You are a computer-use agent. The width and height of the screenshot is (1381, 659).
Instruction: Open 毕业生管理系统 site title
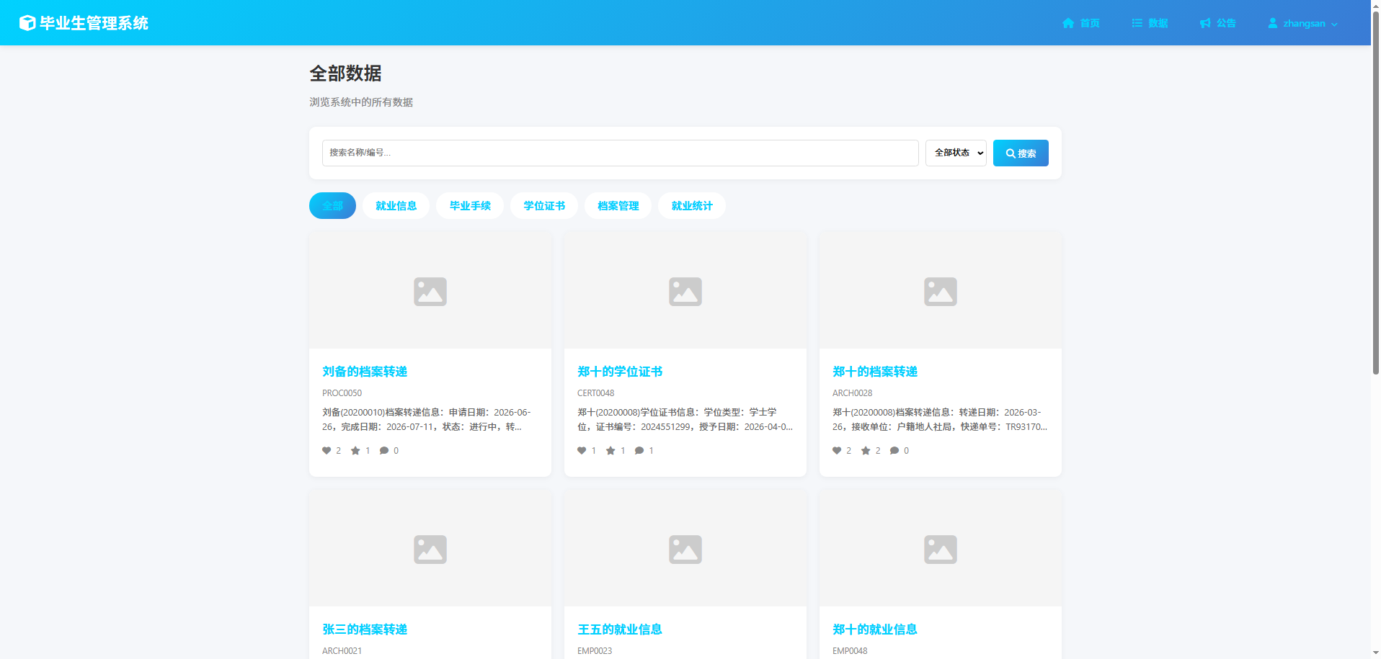pos(94,23)
